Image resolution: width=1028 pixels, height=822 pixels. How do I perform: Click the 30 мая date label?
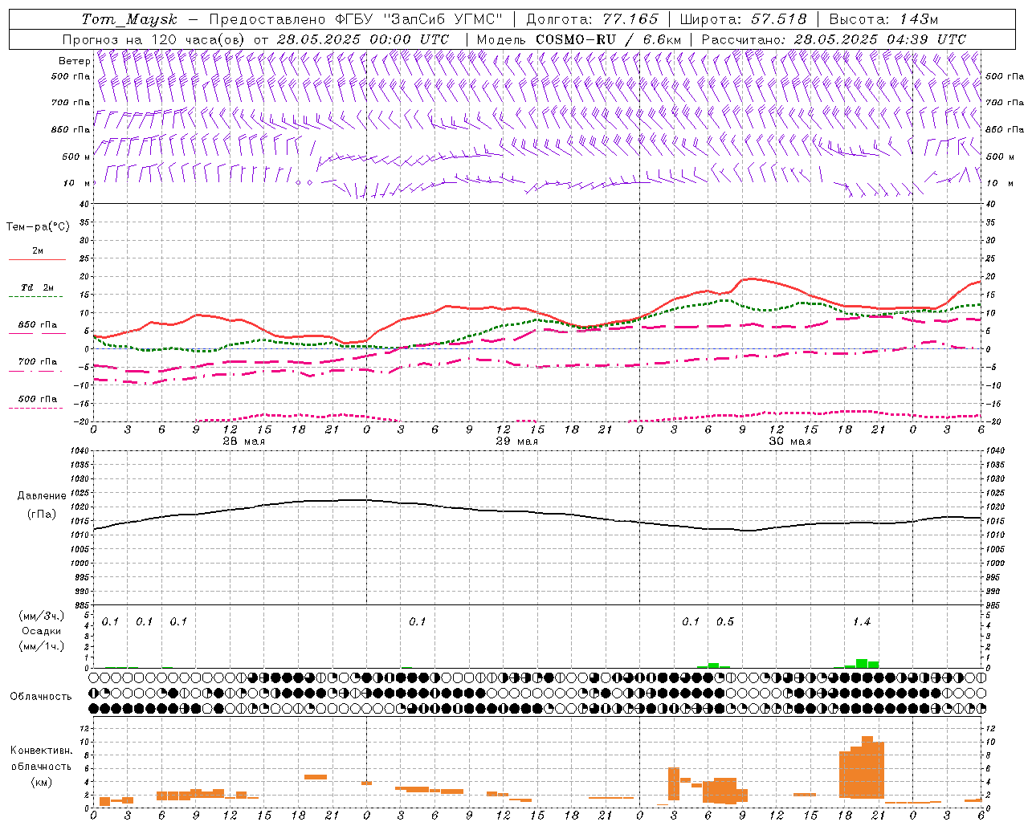click(789, 441)
